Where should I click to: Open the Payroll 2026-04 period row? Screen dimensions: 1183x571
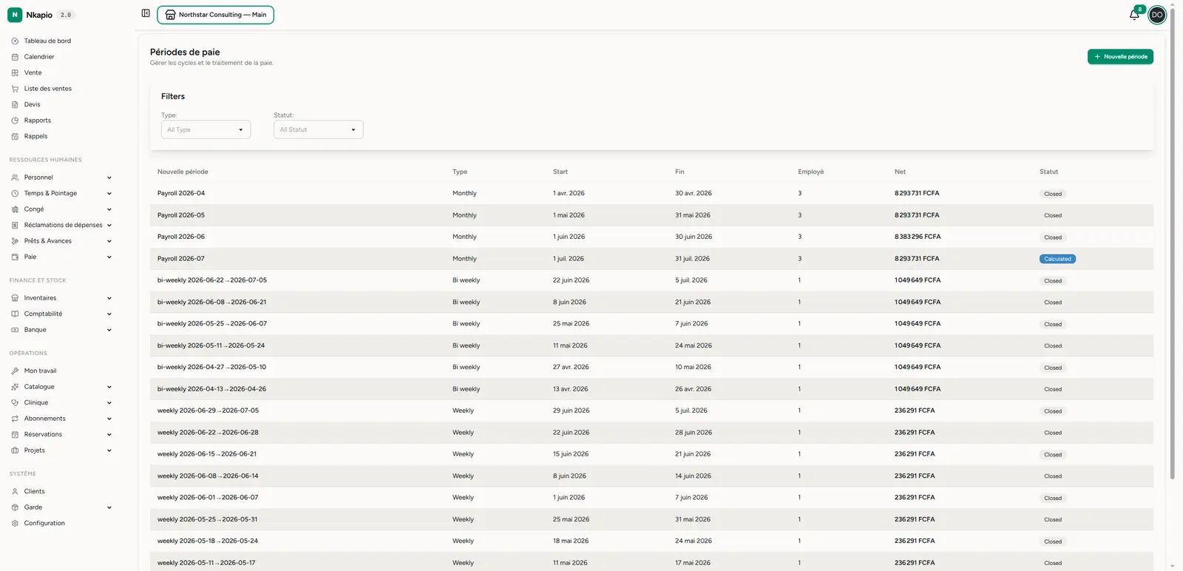[x=651, y=193]
